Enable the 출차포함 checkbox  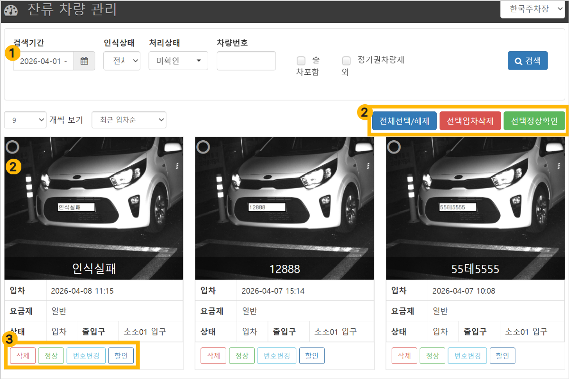pos(301,61)
